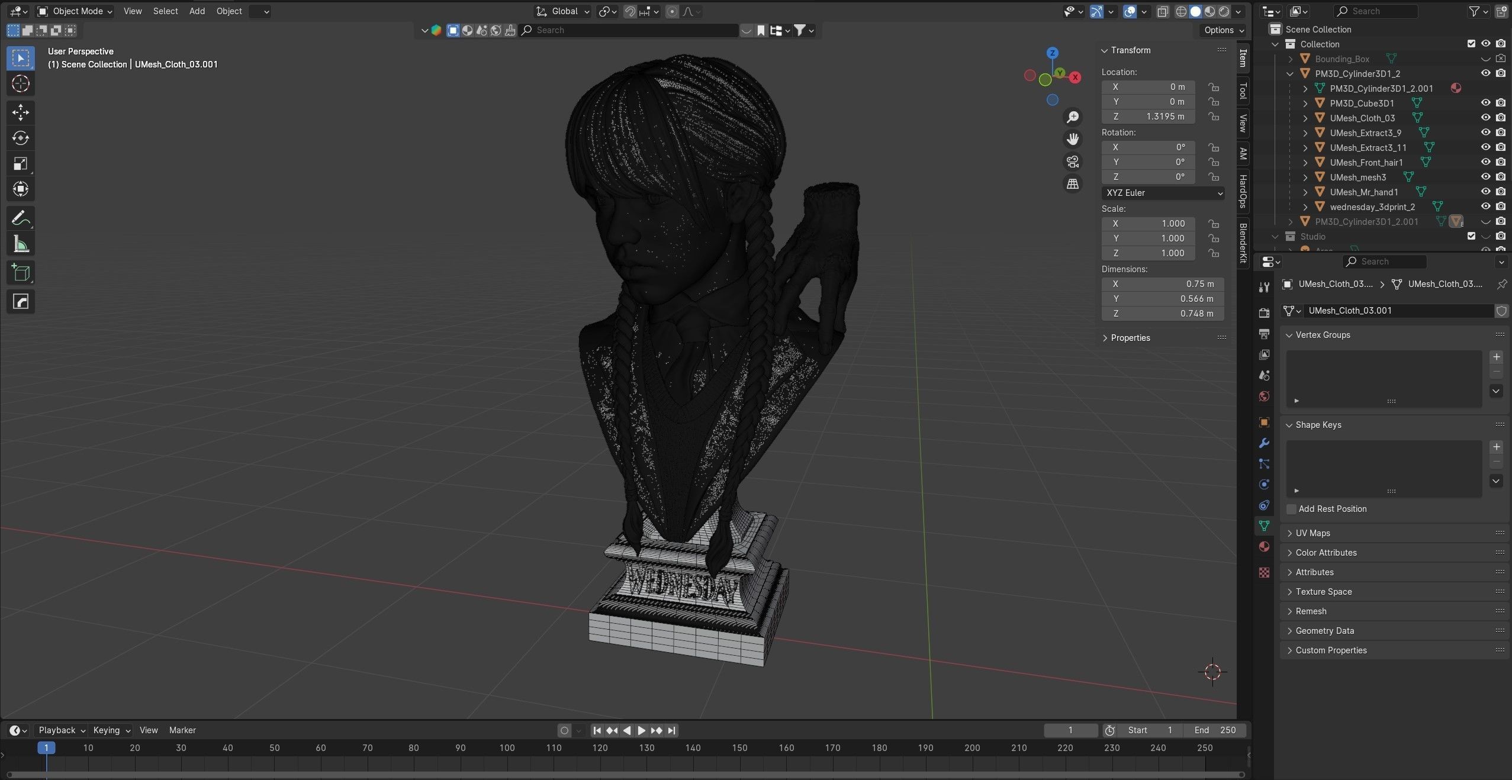The height and width of the screenshot is (780, 1512).
Task: Select the Rotate tool
Action: coord(21,138)
